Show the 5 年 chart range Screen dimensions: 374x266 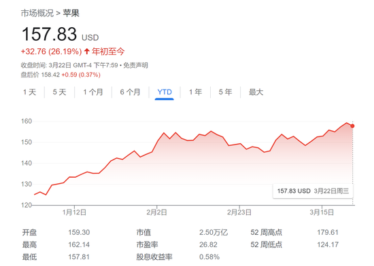(x=225, y=92)
